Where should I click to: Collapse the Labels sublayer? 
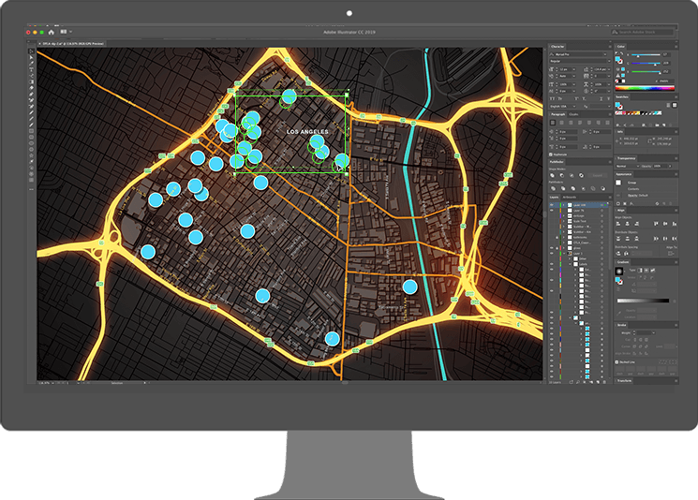570,264
